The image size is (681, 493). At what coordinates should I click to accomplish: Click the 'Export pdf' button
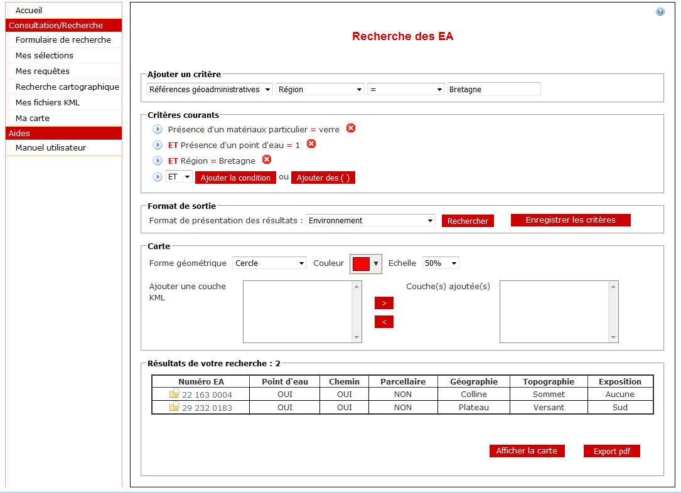(x=611, y=452)
